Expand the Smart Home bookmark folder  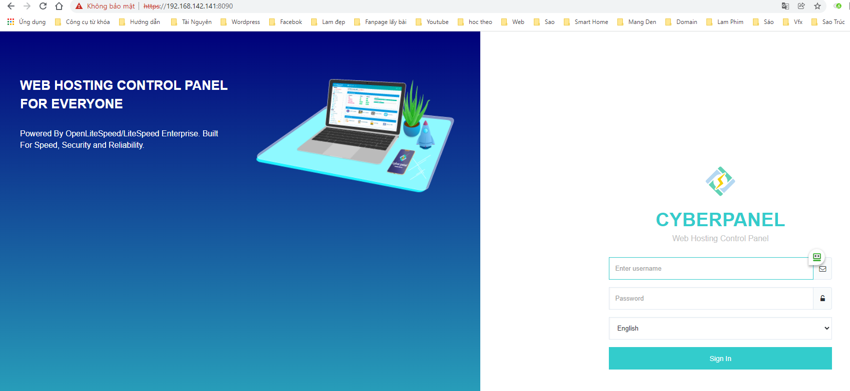pyautogui.click(x=586, y=22)
